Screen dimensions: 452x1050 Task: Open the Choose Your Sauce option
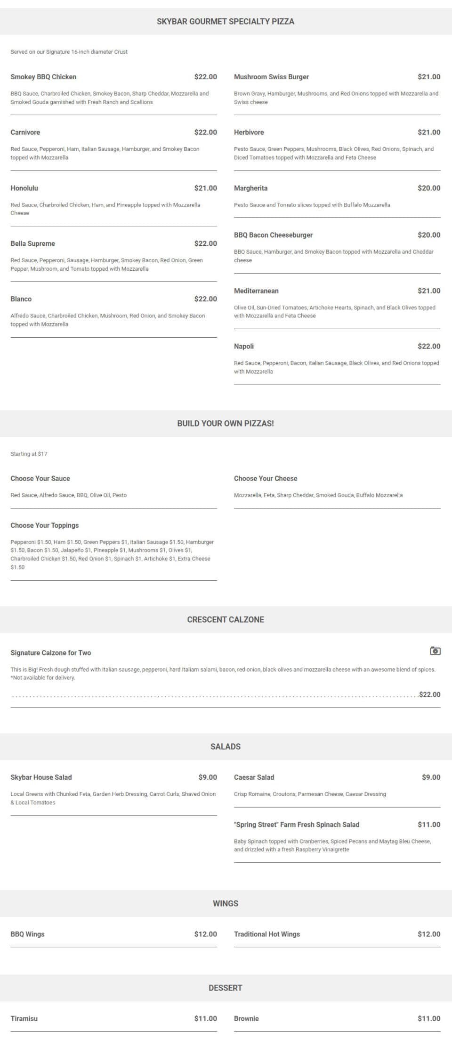point(40,478)
